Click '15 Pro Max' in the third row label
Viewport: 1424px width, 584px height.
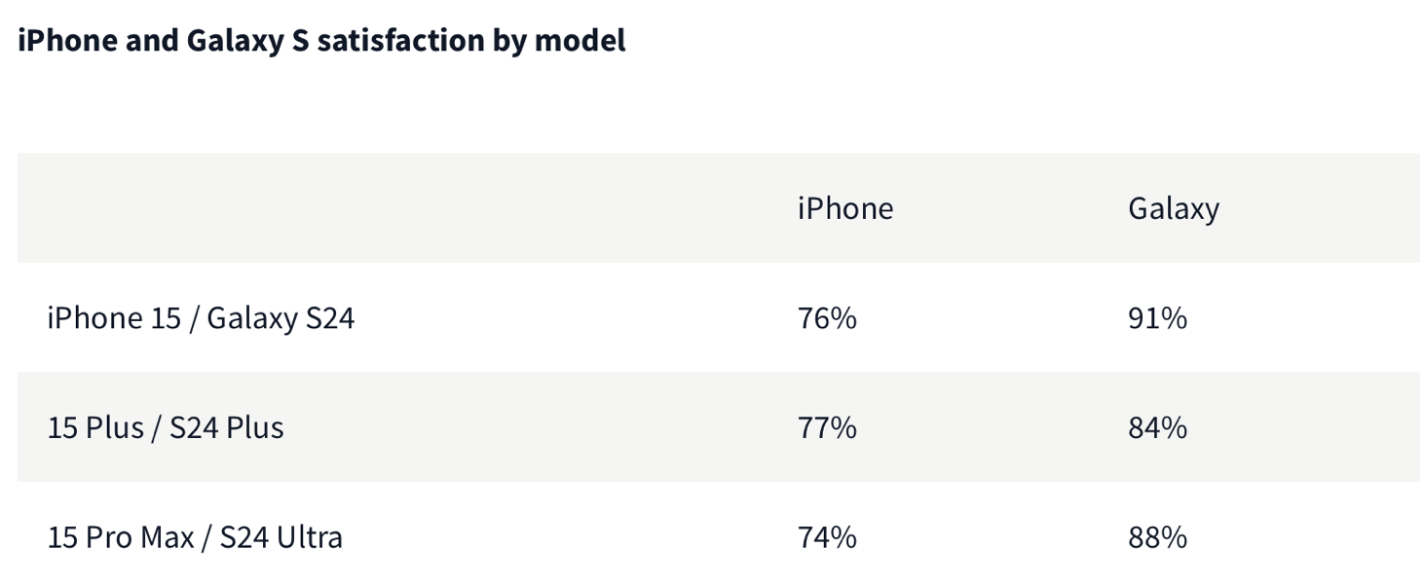120,537
